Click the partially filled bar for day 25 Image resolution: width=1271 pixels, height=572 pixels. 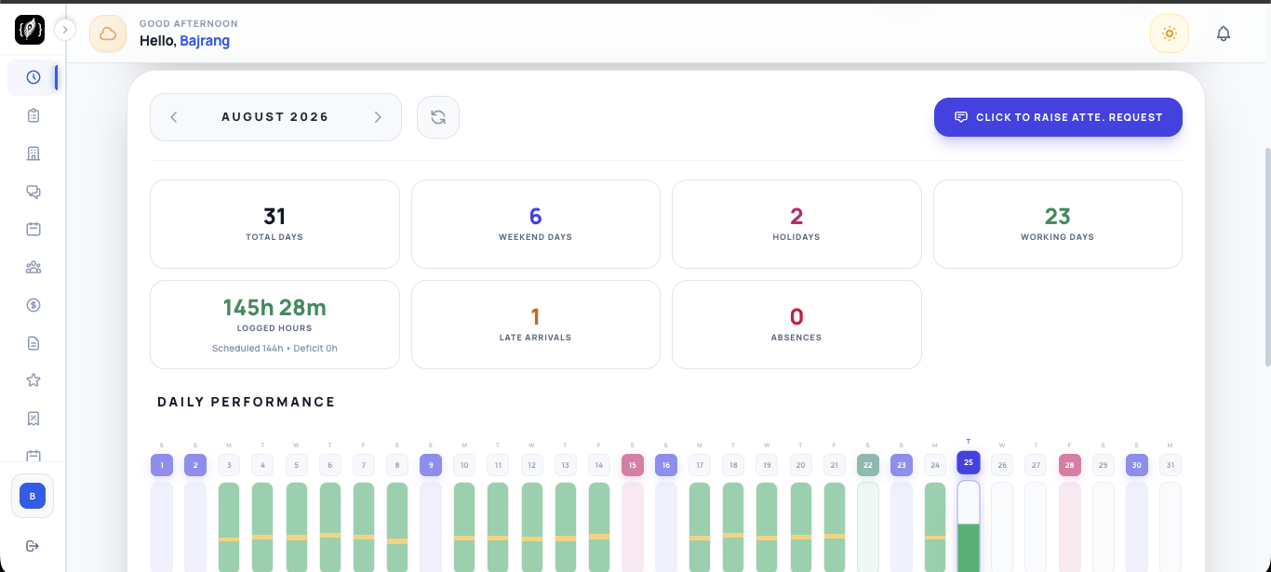[969, 526]
